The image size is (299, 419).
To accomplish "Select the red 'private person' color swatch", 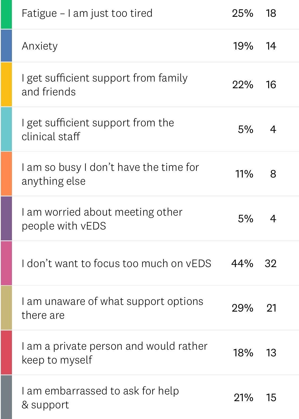I will [x=6, y=352].
